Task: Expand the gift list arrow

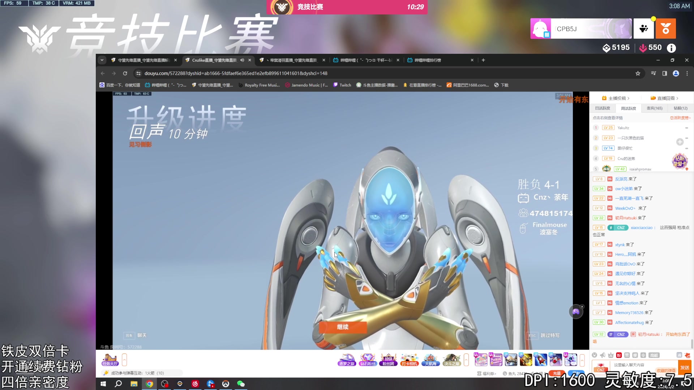Action: [582, 360]
